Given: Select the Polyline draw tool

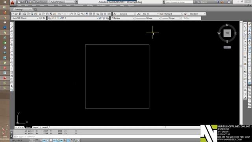Looking at the screenshot, I should 11,31.
